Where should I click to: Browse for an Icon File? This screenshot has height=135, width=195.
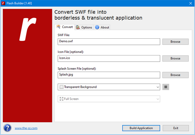[x=175, y=59]
